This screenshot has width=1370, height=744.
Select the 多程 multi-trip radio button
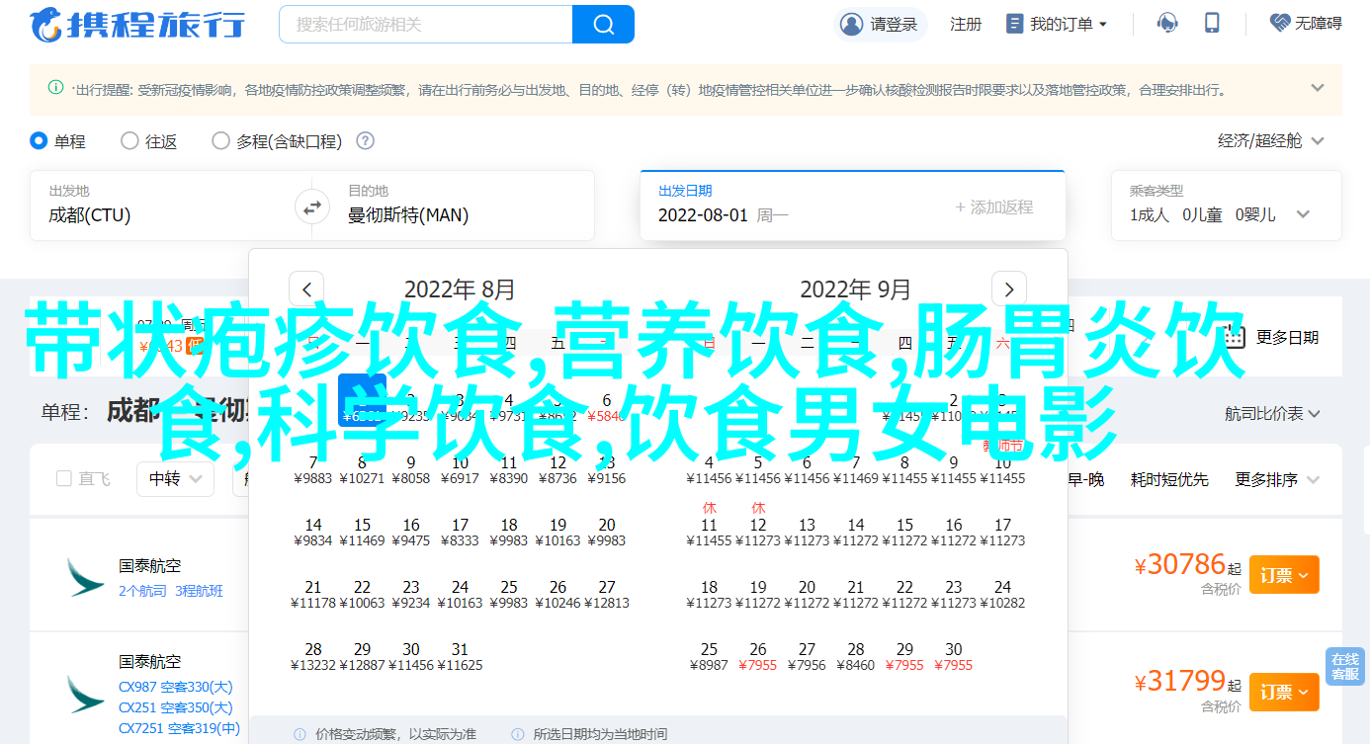coord(220,141)
